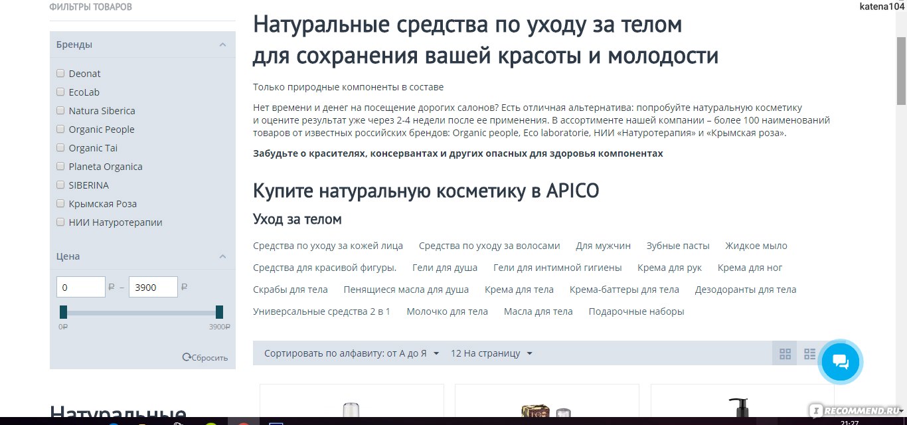Browse Гели для интимной гигиены

pos(558,268)
